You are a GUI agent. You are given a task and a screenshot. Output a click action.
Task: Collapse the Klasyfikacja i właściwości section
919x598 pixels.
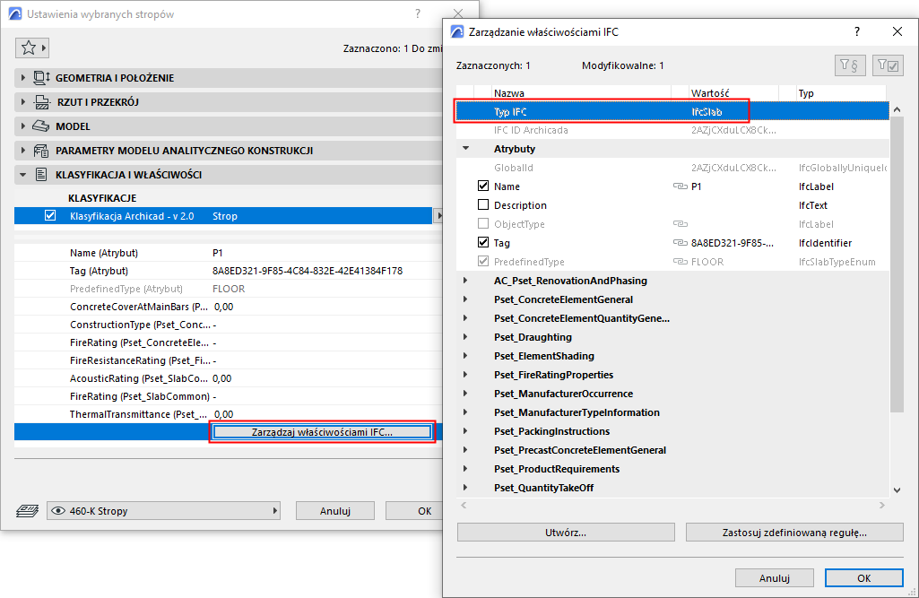click(x=22, y=175)
